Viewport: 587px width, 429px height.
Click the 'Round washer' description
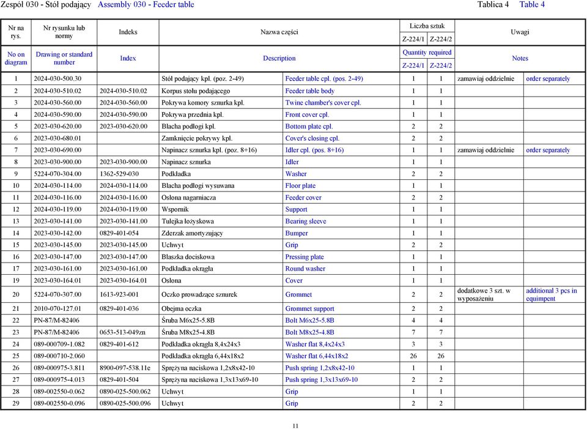305,269
